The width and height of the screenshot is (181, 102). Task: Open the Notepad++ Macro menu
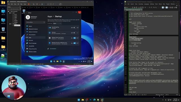160,4
